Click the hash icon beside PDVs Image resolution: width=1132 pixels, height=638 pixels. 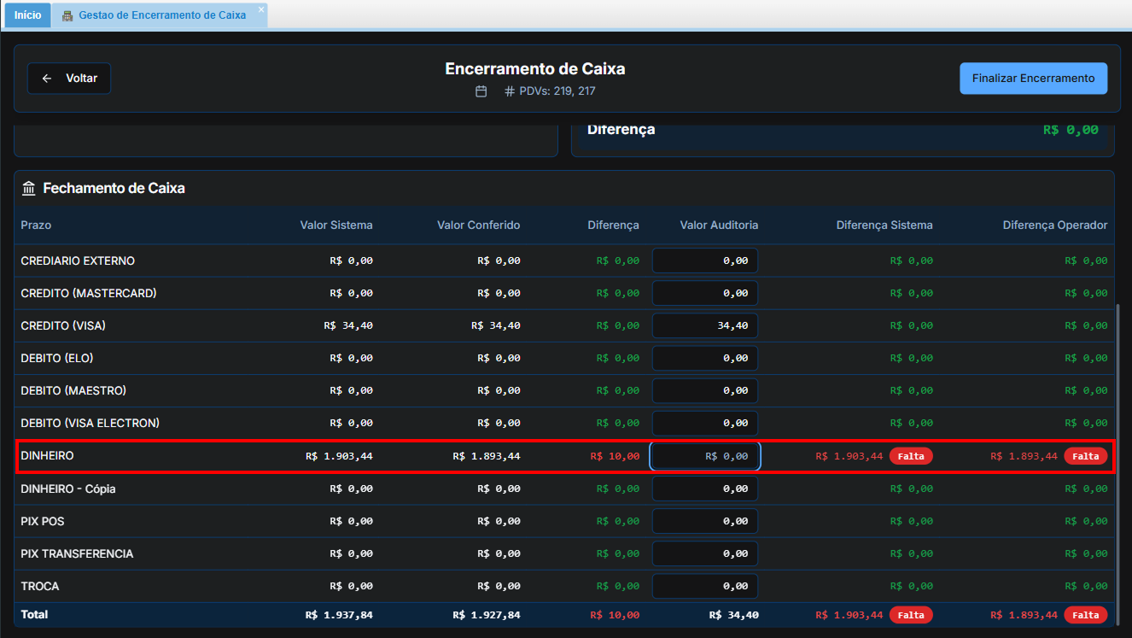coord(510,91)
